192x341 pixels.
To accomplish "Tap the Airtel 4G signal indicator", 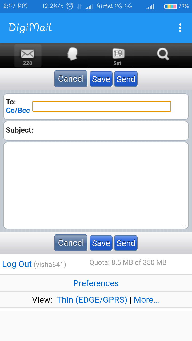I will coord(114,6).
